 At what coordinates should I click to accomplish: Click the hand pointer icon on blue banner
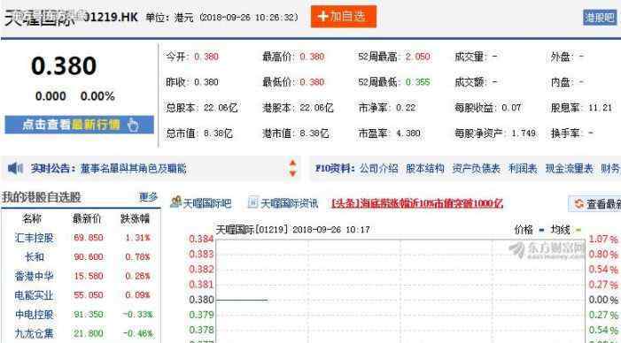133,125
